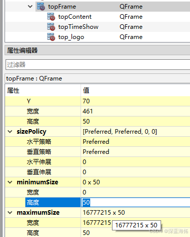
Task: Click the topContent frame icon
Action: 51,17
